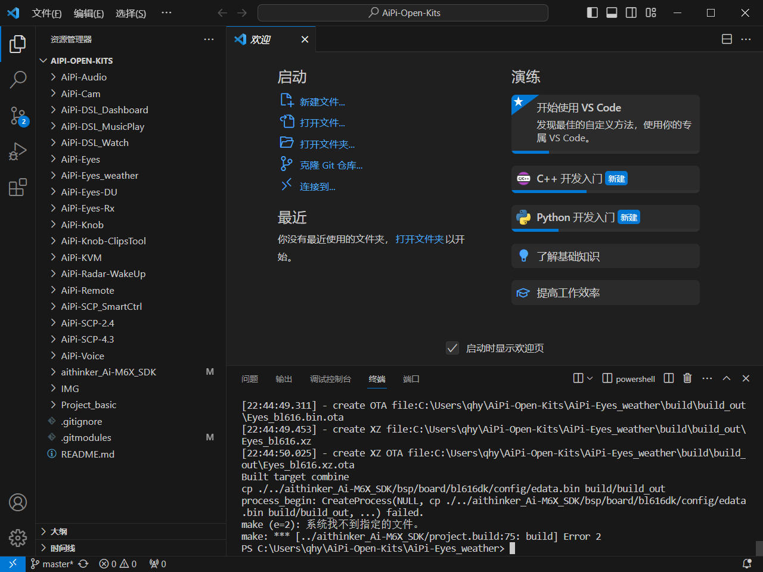Open the Accounts icon in activity bar
This screenshot has height=572, width=763.
pos(18,502)
